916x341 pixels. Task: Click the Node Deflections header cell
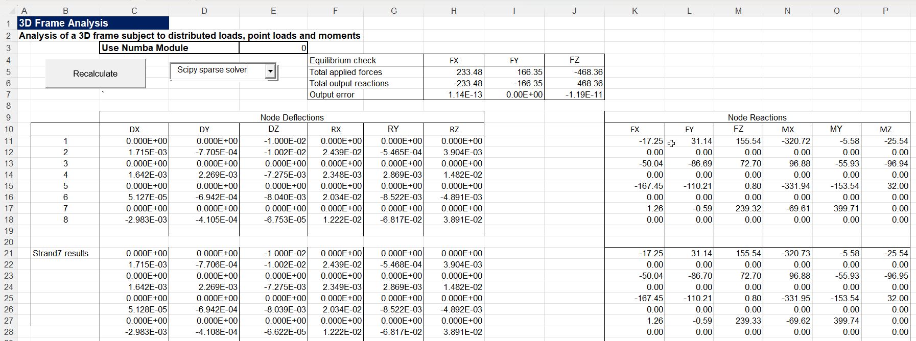(292, 117)
